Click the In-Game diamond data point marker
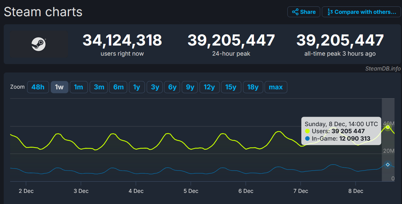 pos(388,165)
